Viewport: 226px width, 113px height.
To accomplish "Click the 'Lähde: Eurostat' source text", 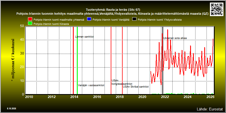I will pyautogui.click(x=210, y=109).
